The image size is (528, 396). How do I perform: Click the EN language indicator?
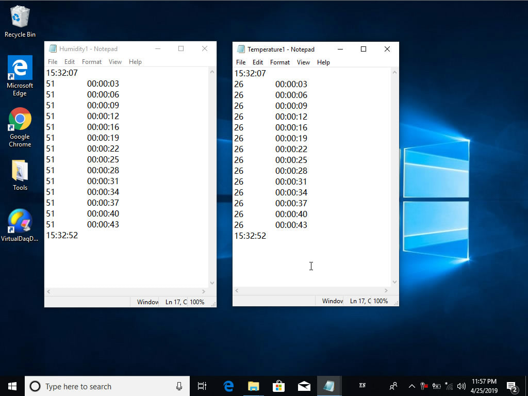click(x=362, y=385)
